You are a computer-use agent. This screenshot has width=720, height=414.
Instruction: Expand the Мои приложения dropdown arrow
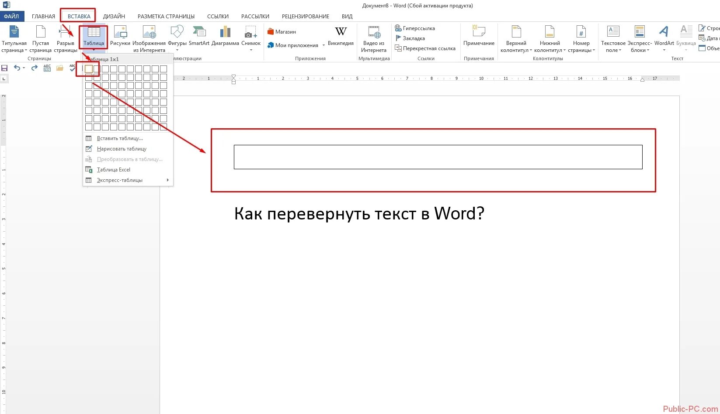(x=323, y=45)
